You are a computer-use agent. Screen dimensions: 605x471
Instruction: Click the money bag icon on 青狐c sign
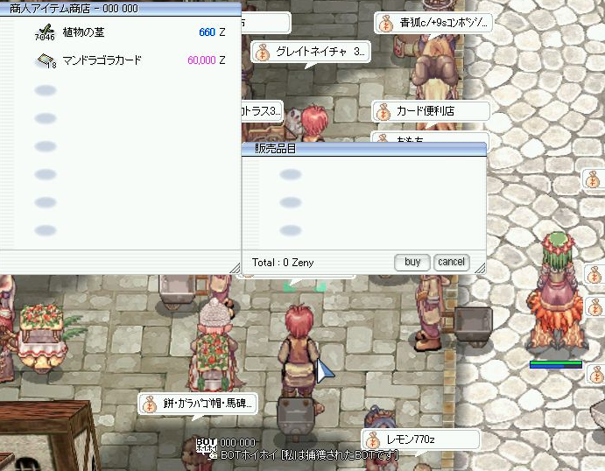(385, 24)
